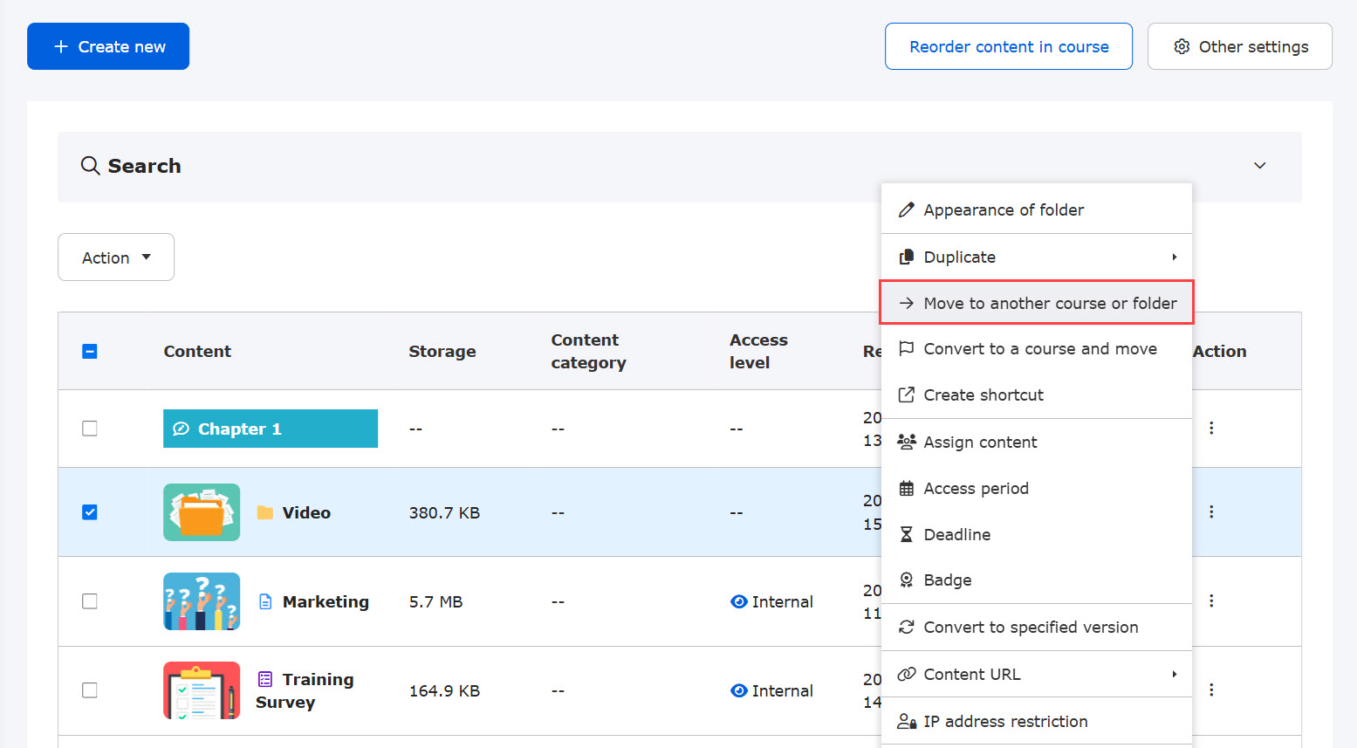Click Reorder content in course button
Viewport: 1357px width, 748px height.
1009,47
